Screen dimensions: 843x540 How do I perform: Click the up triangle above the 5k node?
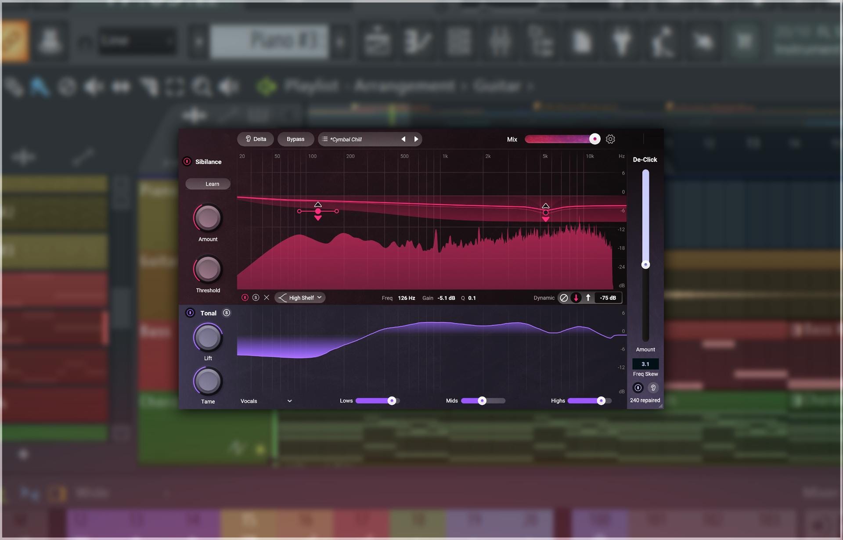[546, 206]
